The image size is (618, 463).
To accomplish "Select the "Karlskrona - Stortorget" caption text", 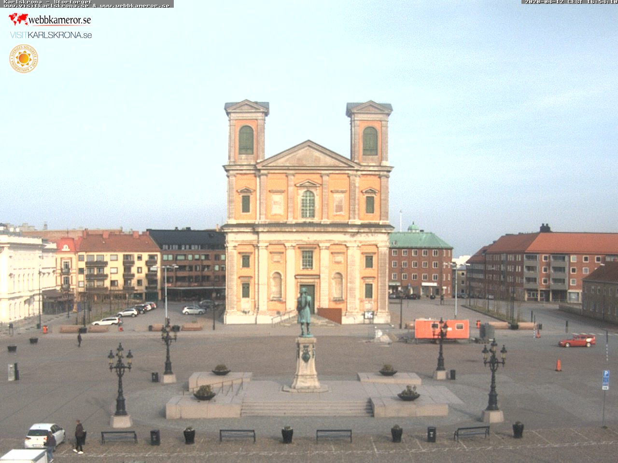I will (x=47, y=2).
